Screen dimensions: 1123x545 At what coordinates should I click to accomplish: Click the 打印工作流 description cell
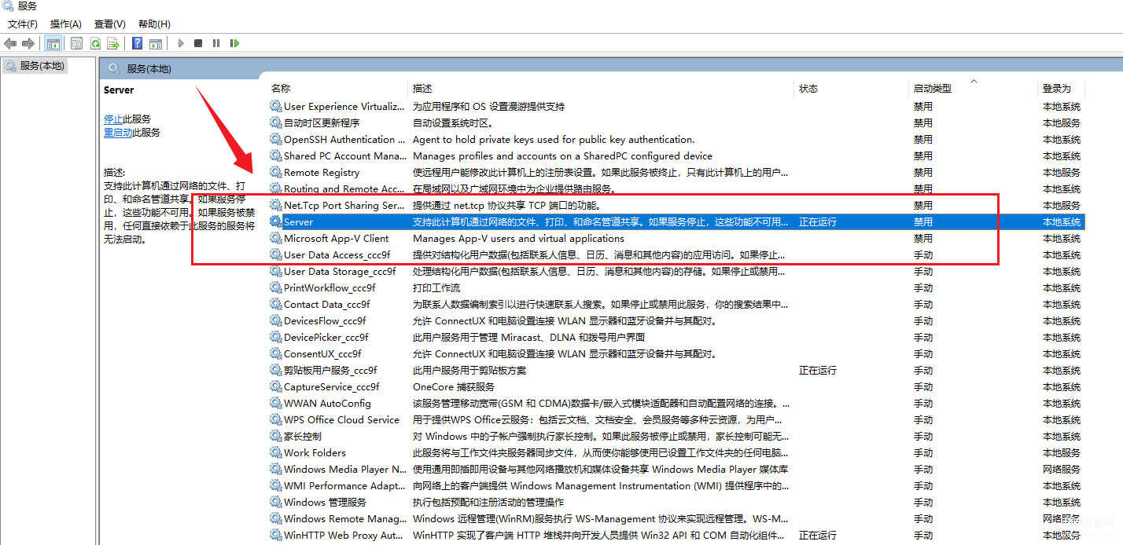coord(436,287)
